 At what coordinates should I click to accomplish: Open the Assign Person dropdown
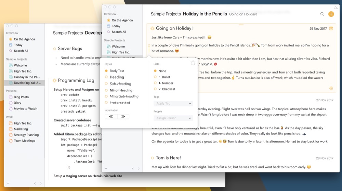click(x=173, y=118)
